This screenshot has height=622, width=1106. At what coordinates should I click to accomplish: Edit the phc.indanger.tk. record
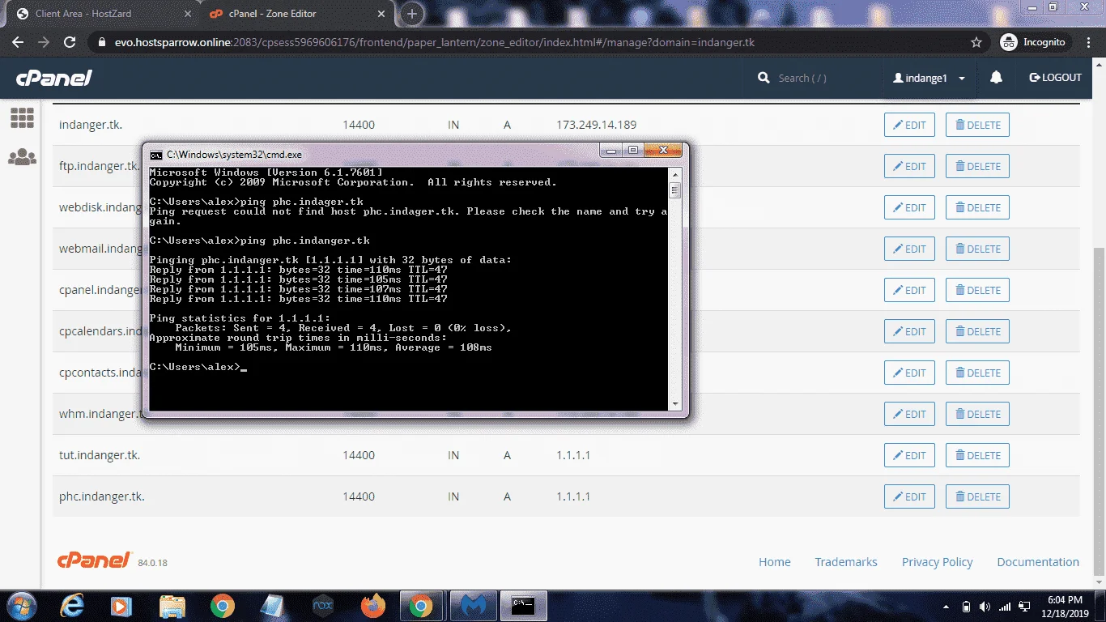tap(909, 496)
